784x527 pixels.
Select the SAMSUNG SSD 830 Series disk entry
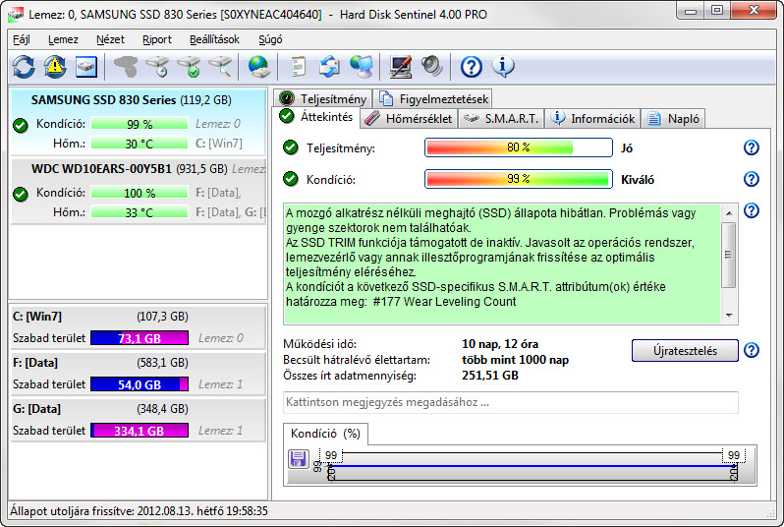[x=139, y=122]
